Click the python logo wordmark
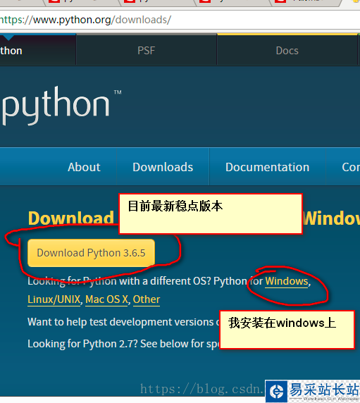This screenshot has width=360, height=403. coord(62,106)
